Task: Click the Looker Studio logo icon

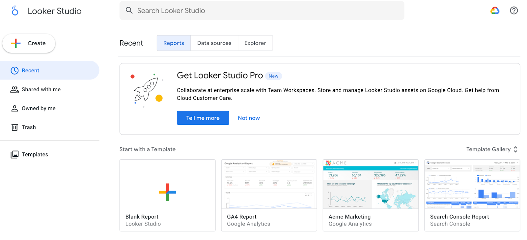Action: coord(15,11)
